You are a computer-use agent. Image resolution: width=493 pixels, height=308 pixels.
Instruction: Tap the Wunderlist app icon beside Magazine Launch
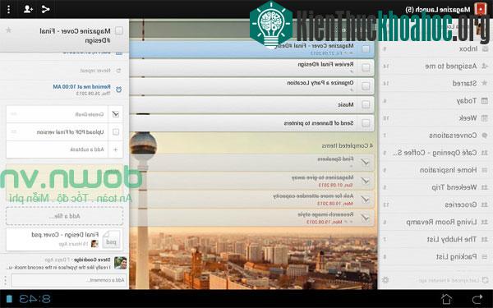481,9
